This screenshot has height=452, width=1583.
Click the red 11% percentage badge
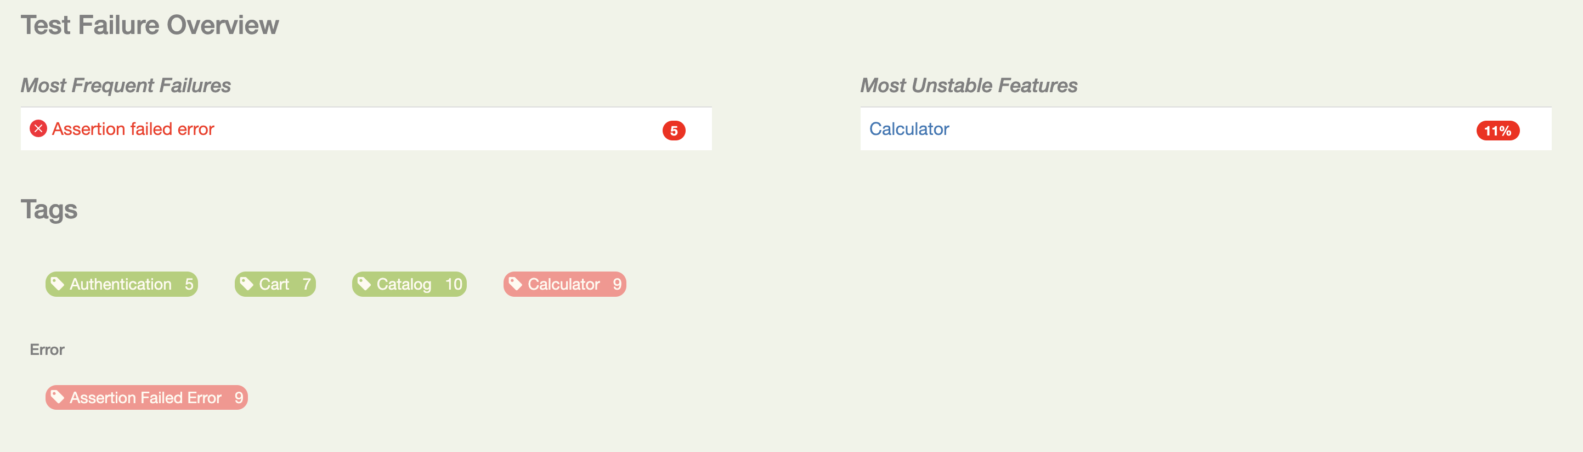(1497, 131)
